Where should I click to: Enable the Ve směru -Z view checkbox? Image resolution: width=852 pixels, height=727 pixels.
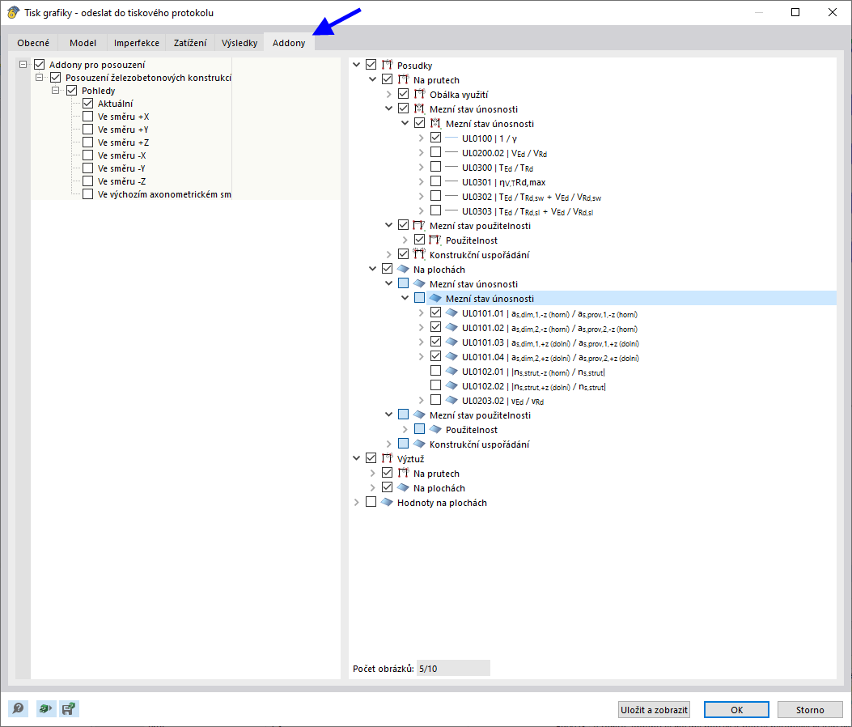point(87,181)
